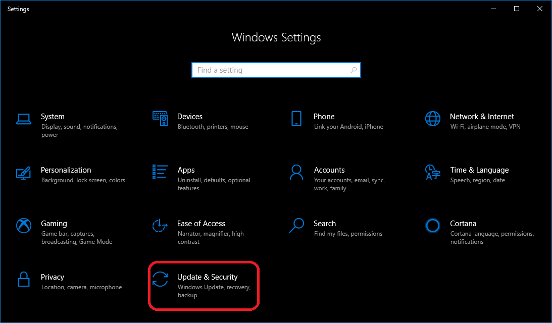
Task: Click 'Wi-Fi, airplane mode, VPN' description
Action: click(485, 127)
